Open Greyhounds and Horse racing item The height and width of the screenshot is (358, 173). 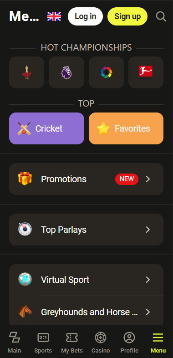pyautogui.click(x=86, y=312)
